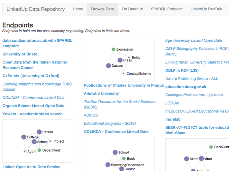Click the College graph node
The height and width of the screenshot is (172, 231).
point(24,137)
